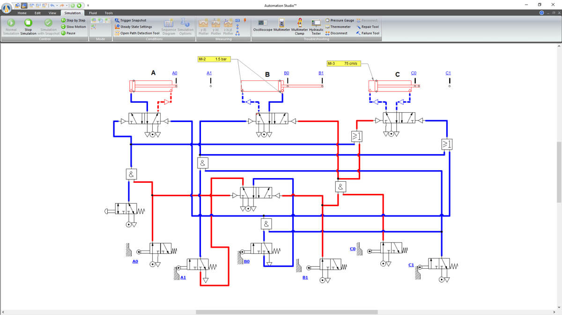Switch to the Tools ribbon tab
The image size is (562, 315).
pos(109,13)
